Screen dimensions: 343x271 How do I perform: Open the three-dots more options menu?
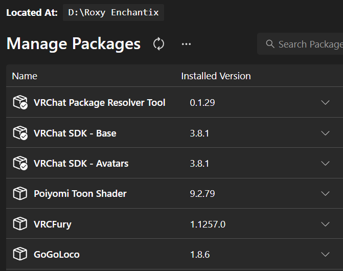(x=186, y=44)
